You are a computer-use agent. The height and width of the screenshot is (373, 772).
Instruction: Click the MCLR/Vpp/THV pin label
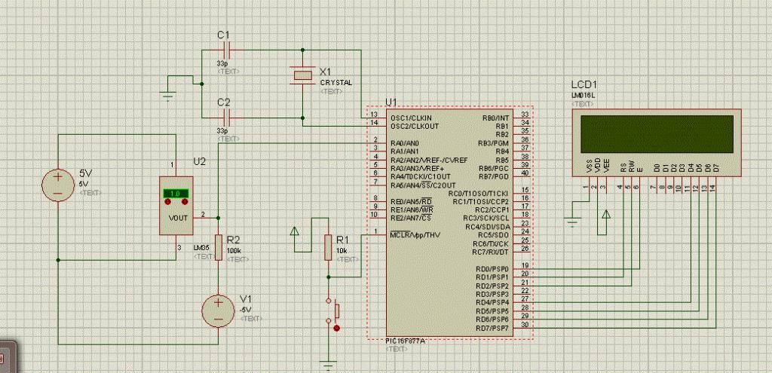(415, 235)
